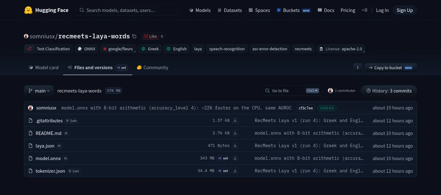Open Spaces in the top navigation
This screenshot has width=441, height=195.
[x=259, y=10]
